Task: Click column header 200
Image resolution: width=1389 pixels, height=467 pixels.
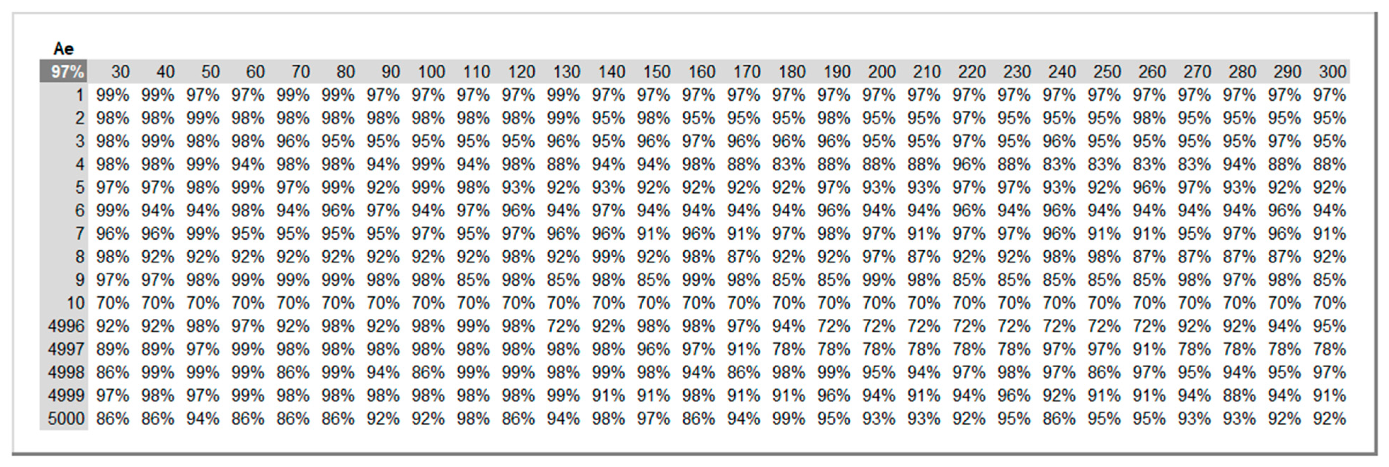Action: click(x=882, y=72)
